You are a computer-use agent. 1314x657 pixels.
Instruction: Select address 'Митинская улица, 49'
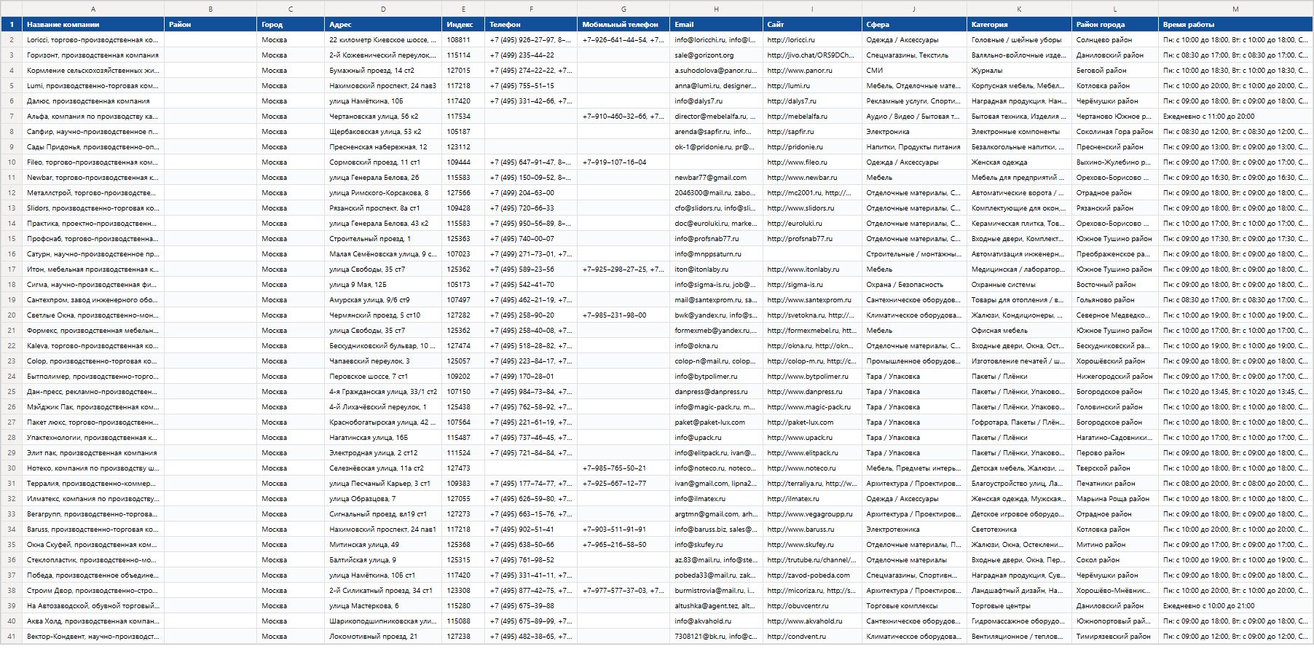point(383,545)
